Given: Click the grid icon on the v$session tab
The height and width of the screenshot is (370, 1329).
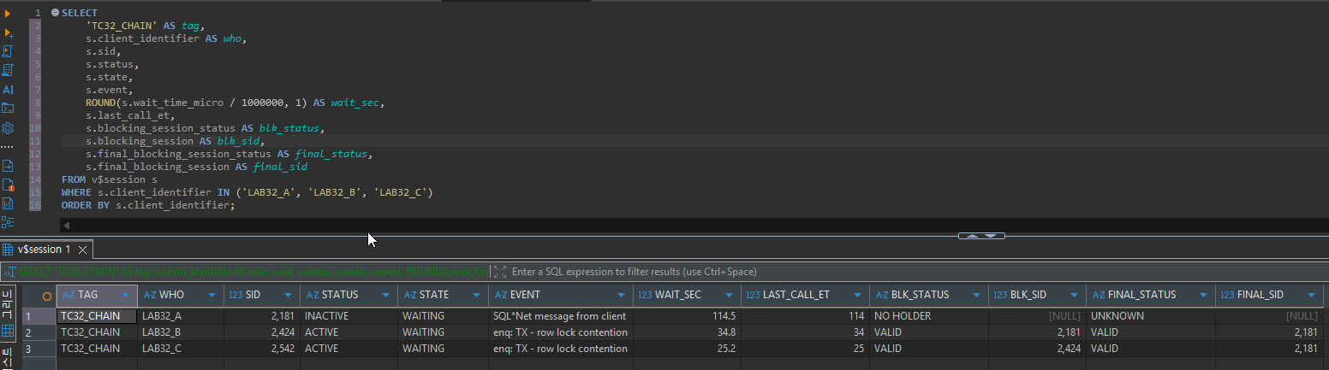Looking at the screenshot, I should (x=9, y=250).
